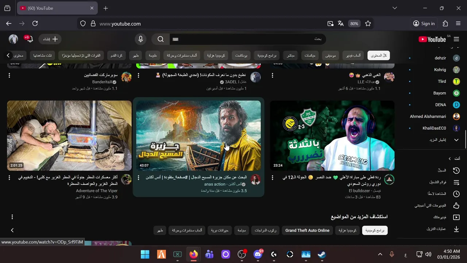Open the account avatar menu
467x263 pixels.
pos(13,39)
